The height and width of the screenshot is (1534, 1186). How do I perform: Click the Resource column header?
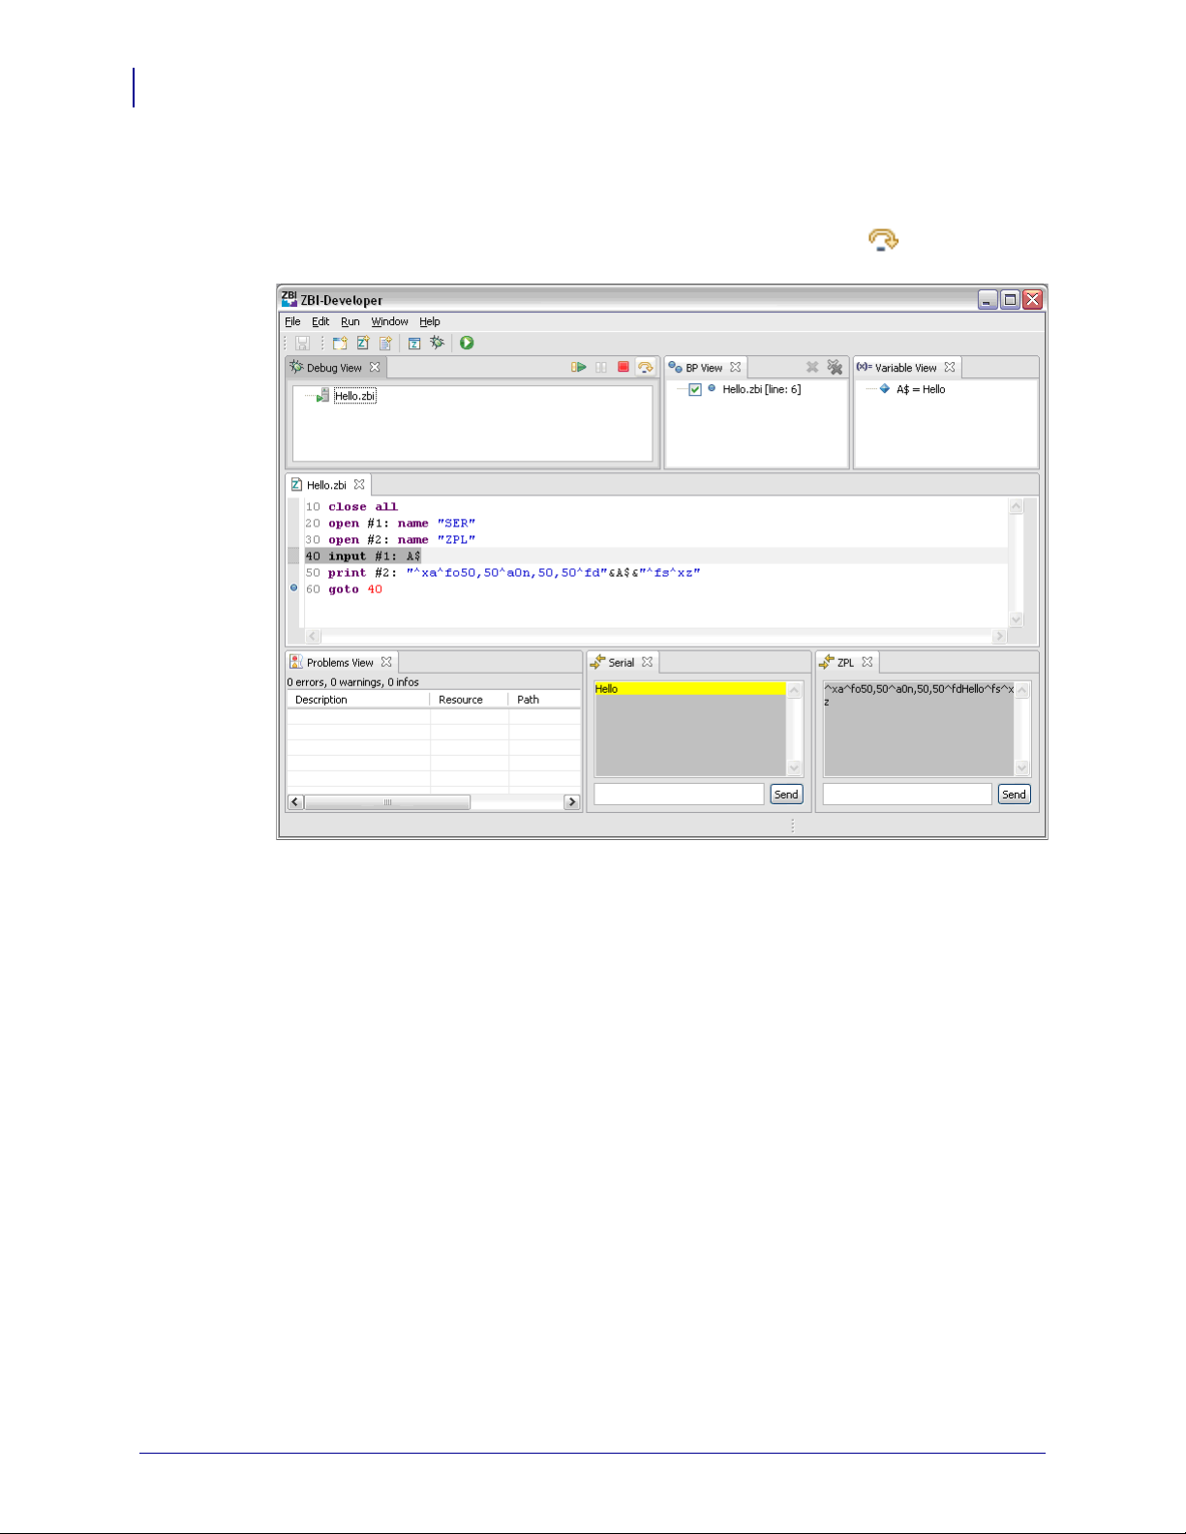[470, 700]
